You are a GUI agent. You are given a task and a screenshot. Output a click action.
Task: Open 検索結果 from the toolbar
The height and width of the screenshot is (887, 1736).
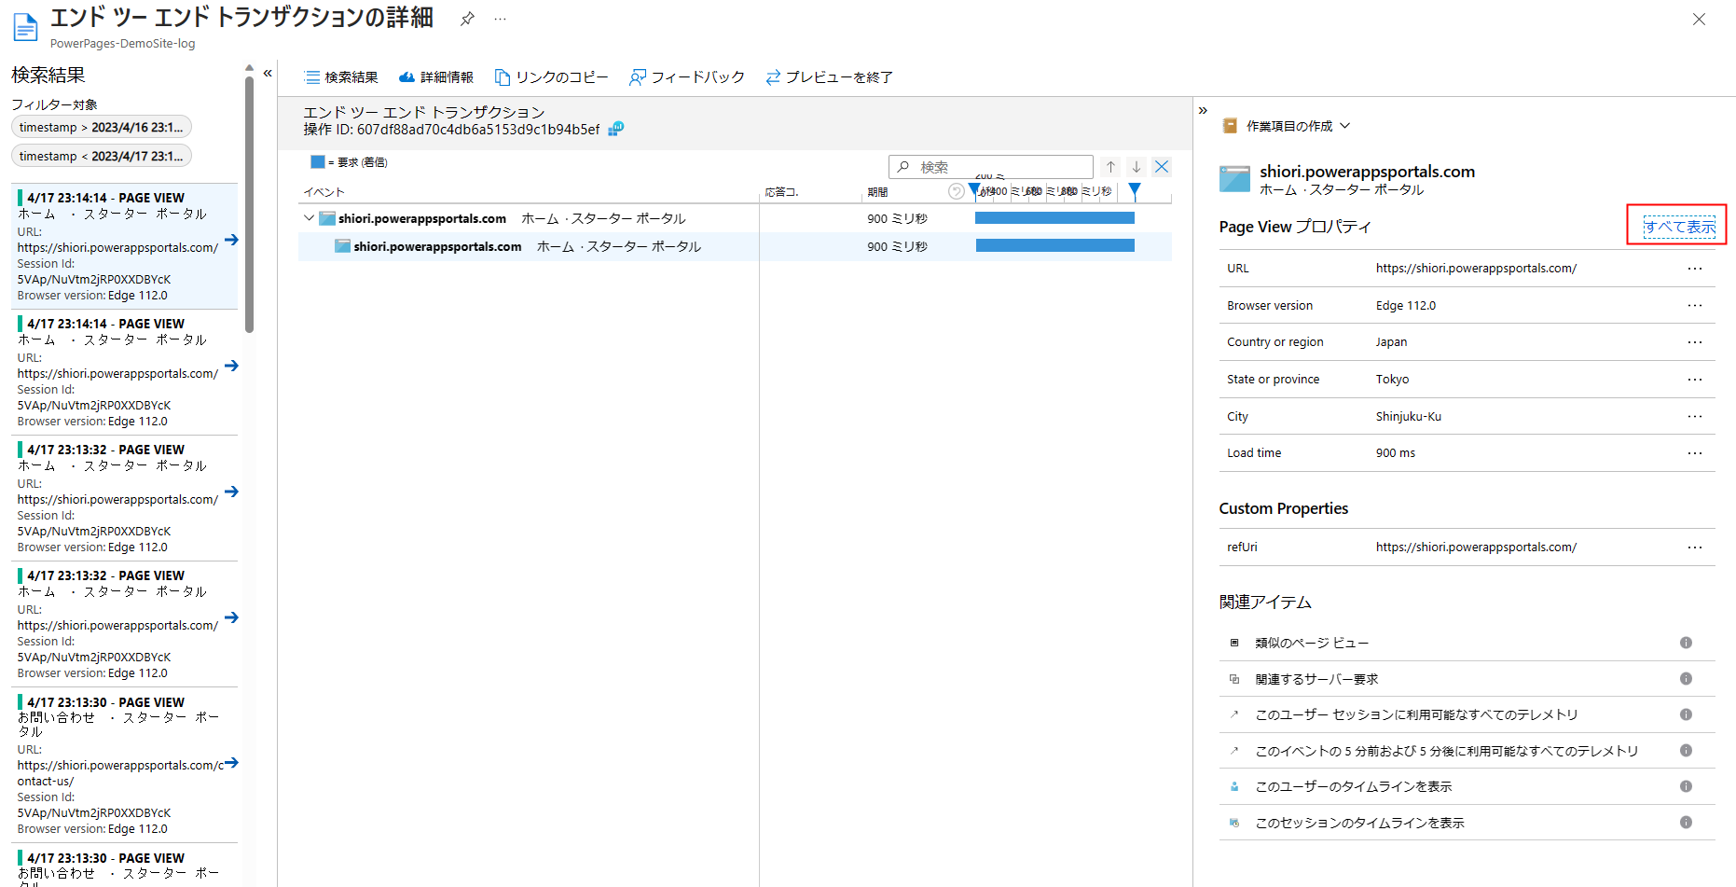[340, 77]
